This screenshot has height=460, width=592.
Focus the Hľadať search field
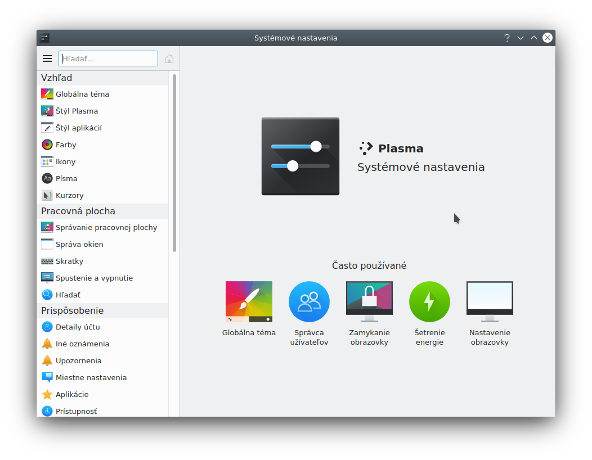(108, 58)
